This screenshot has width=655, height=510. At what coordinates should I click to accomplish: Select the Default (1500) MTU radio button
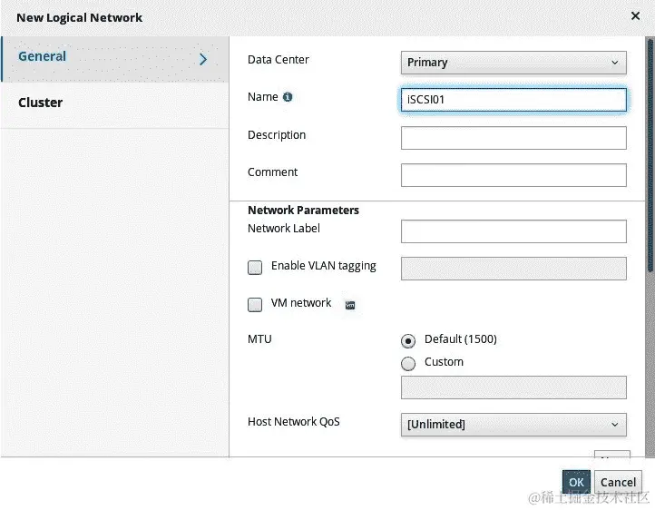pyautogui.click(x=408, y=341)
